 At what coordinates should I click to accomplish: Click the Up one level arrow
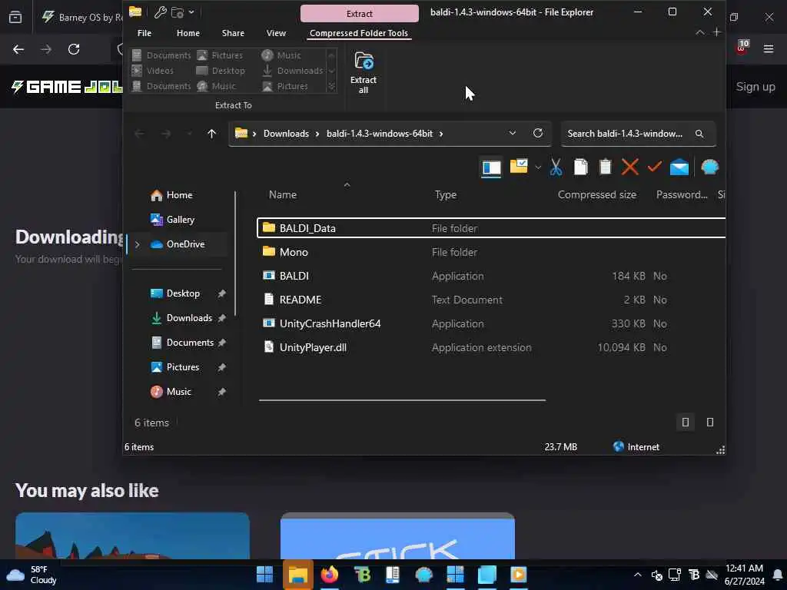coord(211,134)
